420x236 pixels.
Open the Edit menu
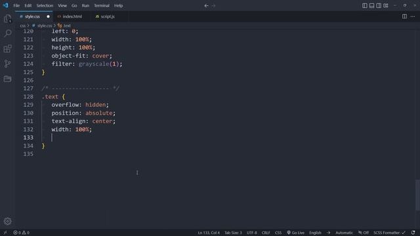[28, 6]
